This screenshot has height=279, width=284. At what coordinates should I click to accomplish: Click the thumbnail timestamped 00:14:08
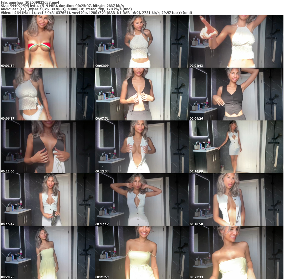(236, 147)
